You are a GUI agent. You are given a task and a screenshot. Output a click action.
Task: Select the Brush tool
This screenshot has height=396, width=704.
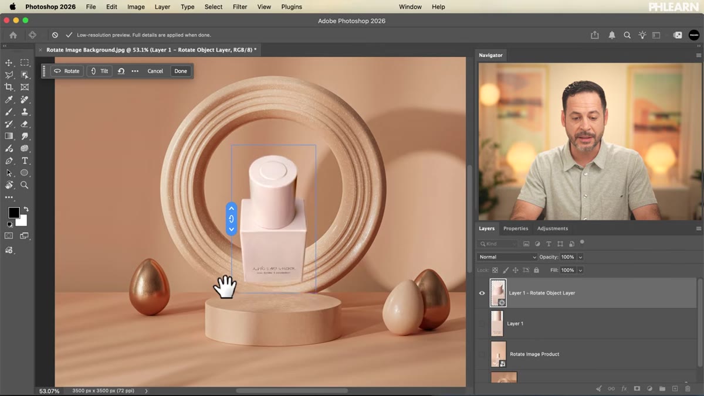click(x=9, y=112)
